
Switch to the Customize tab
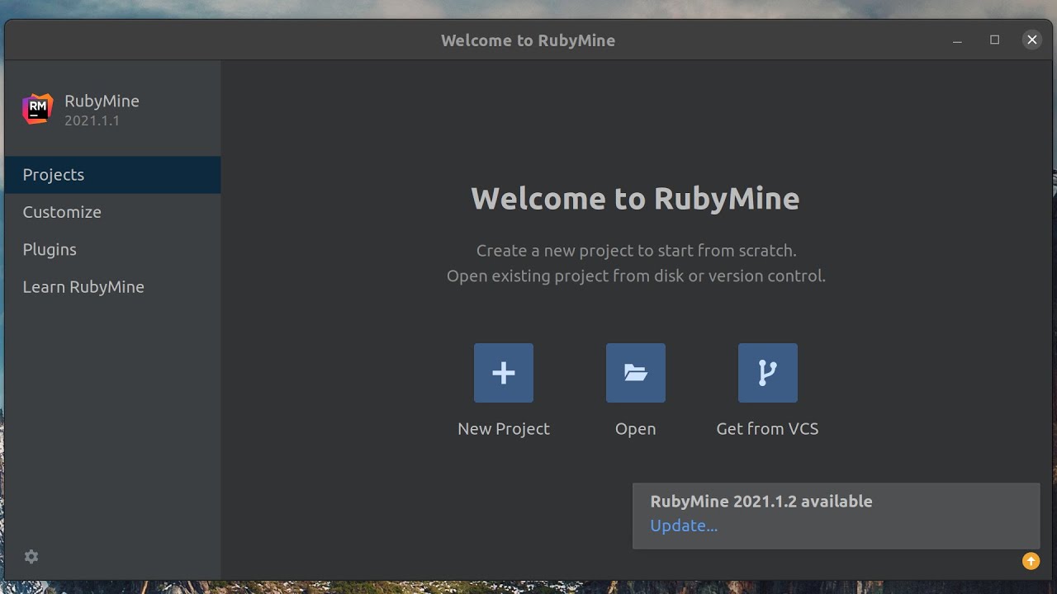[x=112, y=212]
